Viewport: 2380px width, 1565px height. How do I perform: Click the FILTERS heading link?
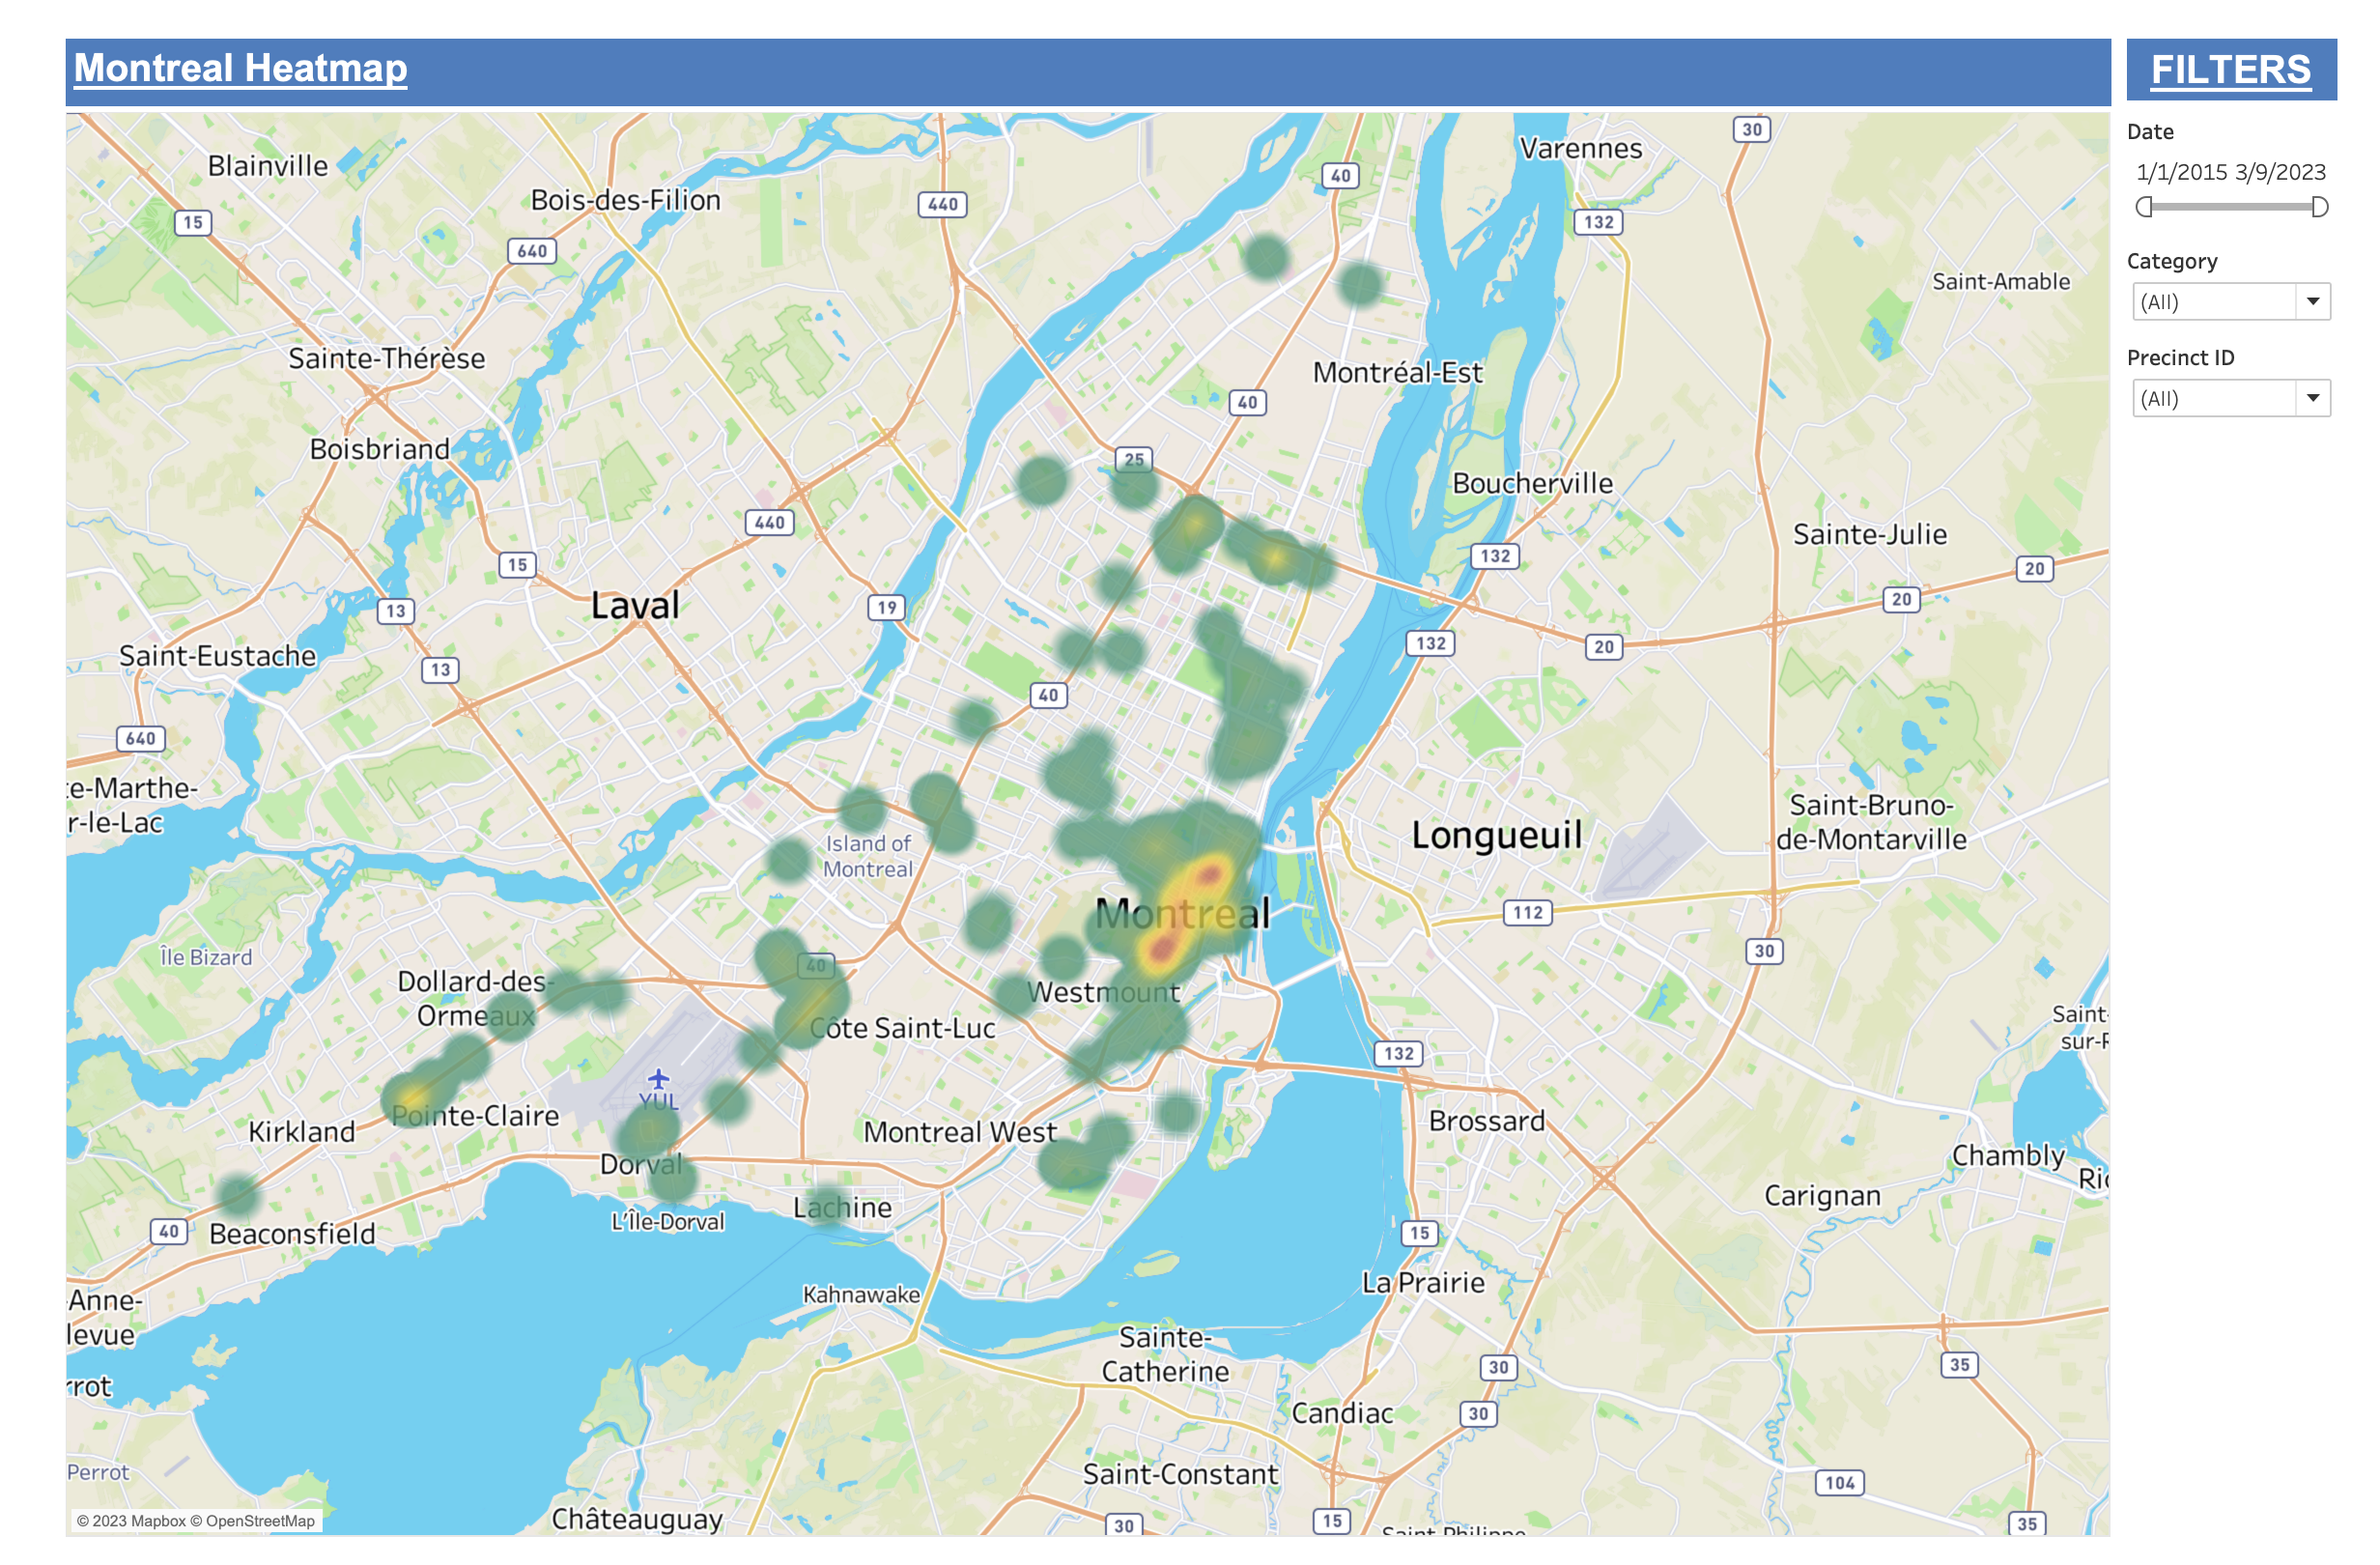pyautogui.click(x=2230, y=70)
